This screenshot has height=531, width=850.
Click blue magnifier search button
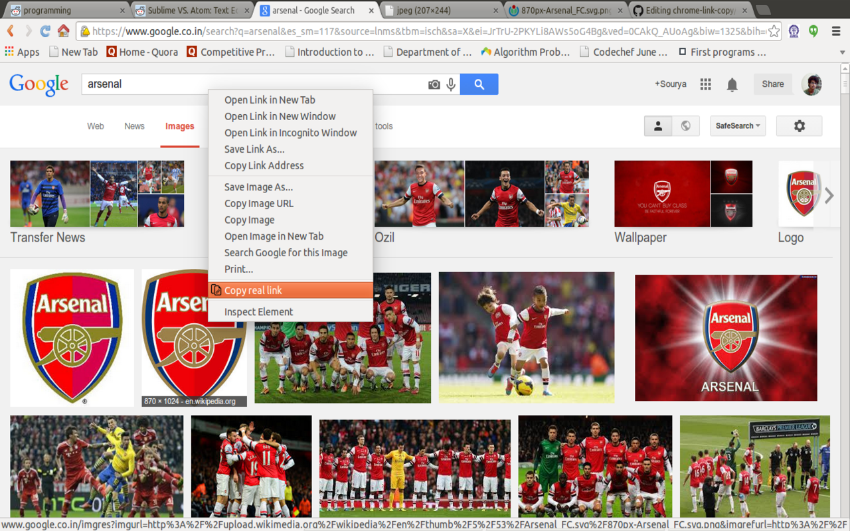(479, 84)
